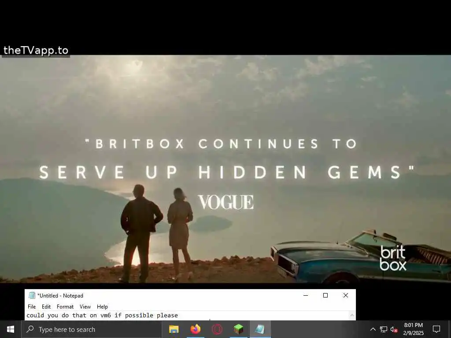Screen dimensions: 451x338
Task: Open the Notepad Format menu
Action: tap(65, 307)
